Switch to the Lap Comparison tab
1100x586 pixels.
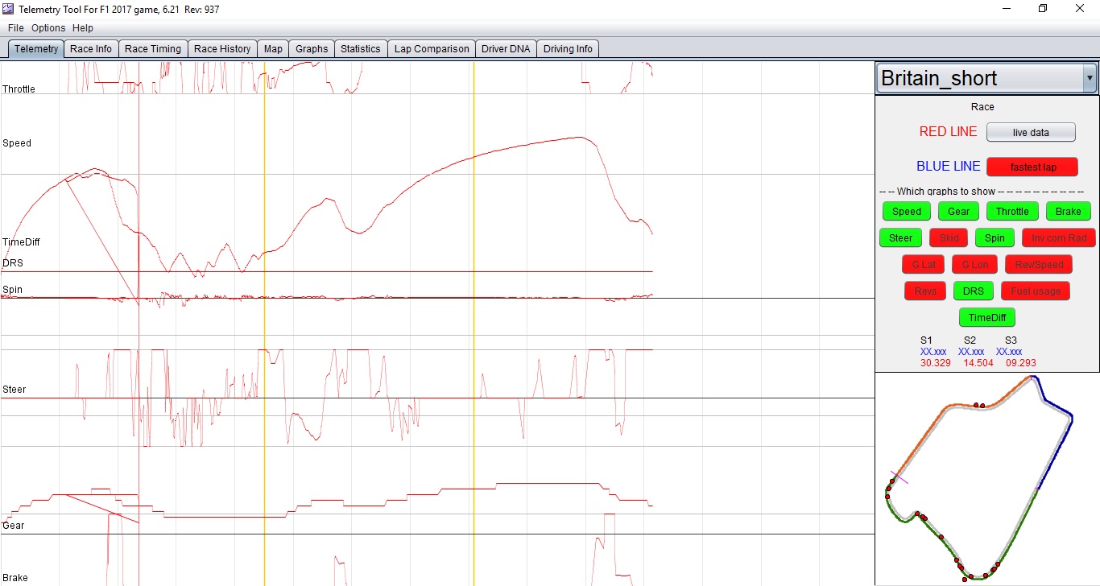click(x=431, y=49)
